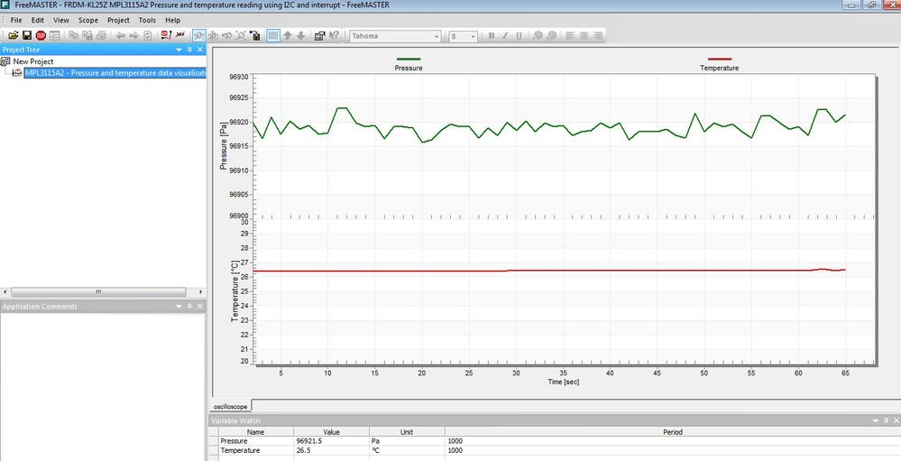This screenshot has height=461, width=901.
Task: Click the copy icon in toolbar
Action: (x=74, y=36)
